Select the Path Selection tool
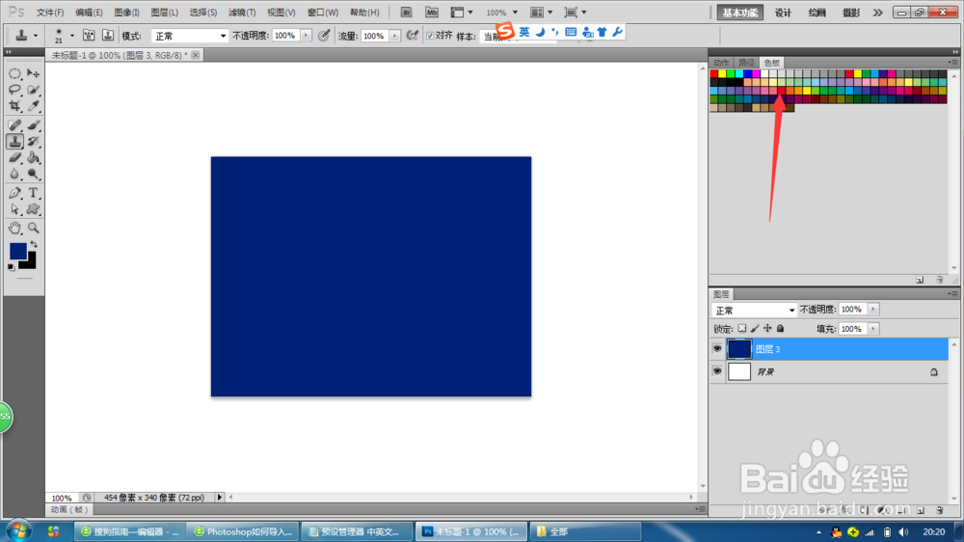 14,210
